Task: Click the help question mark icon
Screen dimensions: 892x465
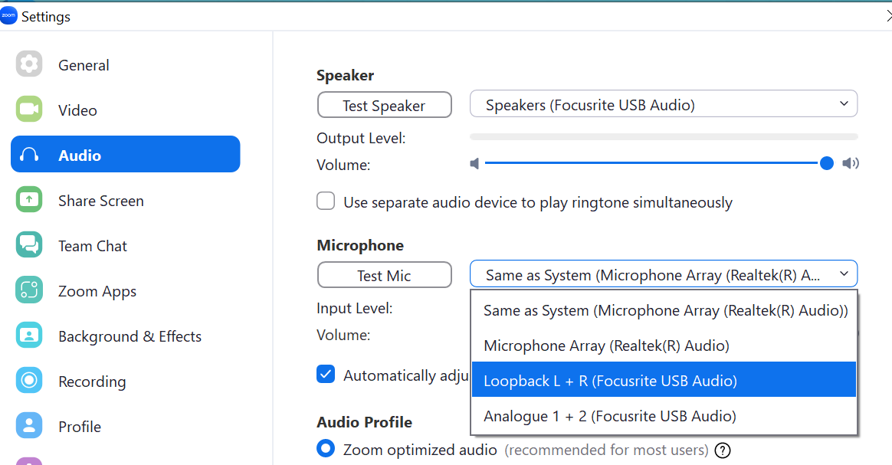Action: (723, 450)
